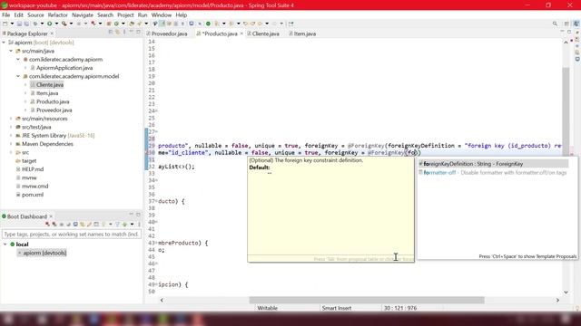Screen dimensions: 581x326
Task: Stop the selected app in Boot Dashboard
Action: (x=62, y=225)
